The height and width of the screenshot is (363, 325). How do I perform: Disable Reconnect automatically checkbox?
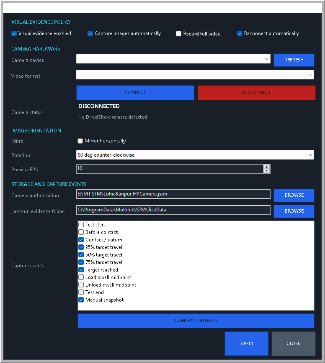point(240,33)
